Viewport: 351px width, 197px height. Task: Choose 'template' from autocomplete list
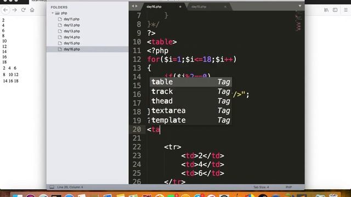tap(191, 120)
